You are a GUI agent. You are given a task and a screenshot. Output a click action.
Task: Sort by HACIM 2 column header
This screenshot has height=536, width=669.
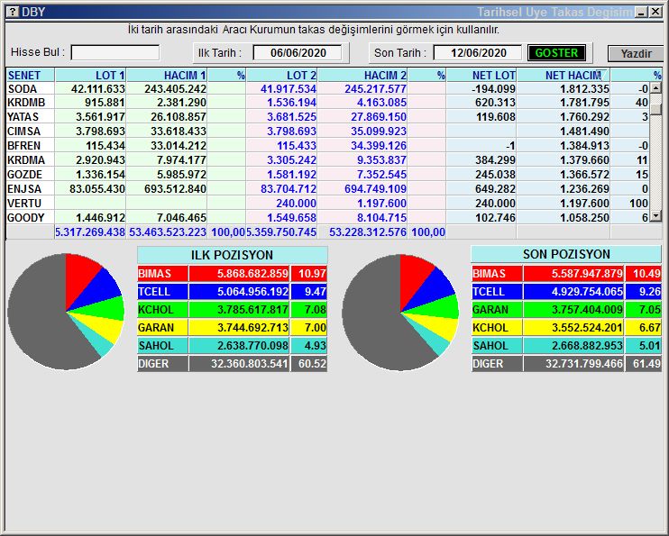click(362, 75)
